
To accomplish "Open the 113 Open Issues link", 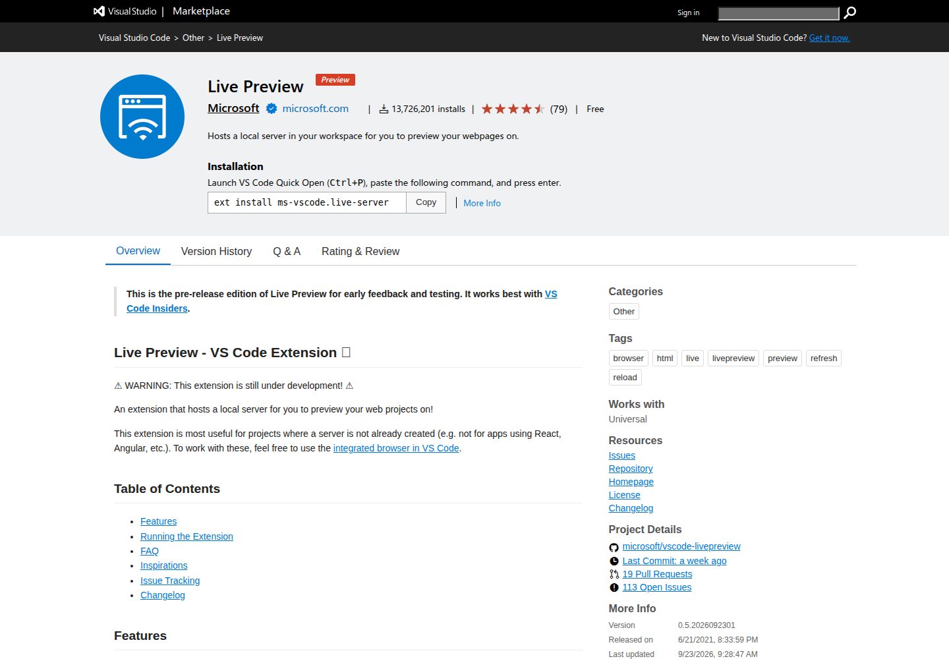I will click(657, 587).
